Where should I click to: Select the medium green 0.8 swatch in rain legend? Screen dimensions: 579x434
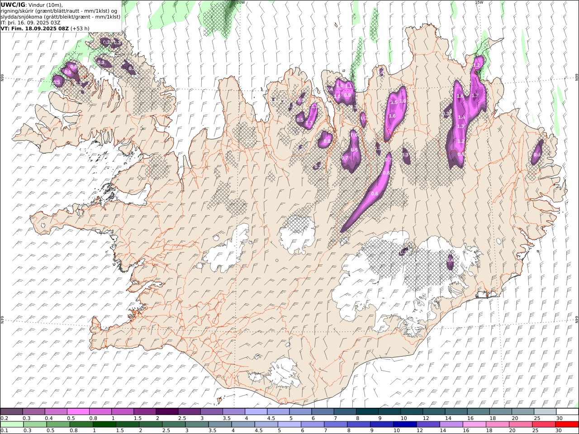coord(81,425)
